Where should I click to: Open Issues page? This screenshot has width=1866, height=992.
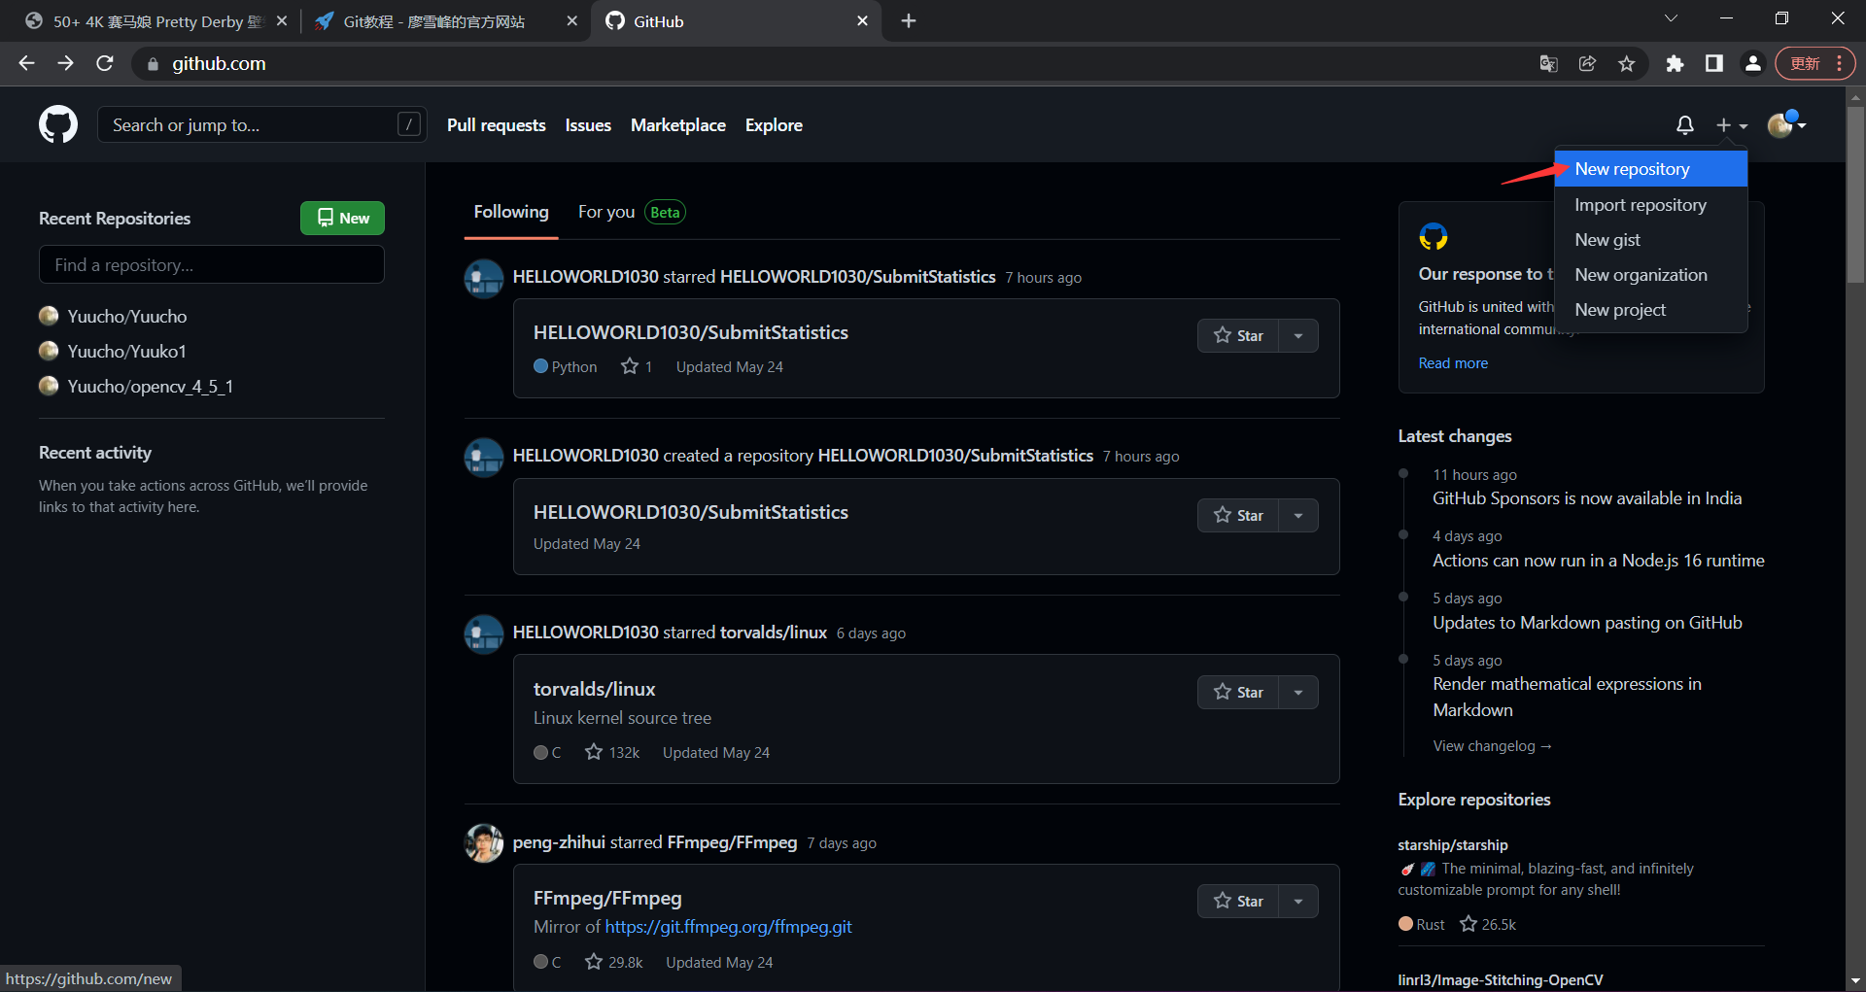pyautogui.click(x=588, y=124)
